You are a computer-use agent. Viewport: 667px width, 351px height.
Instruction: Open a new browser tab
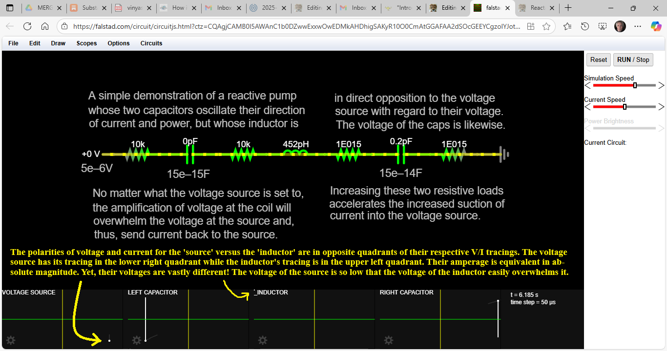[x=568, y=8]
